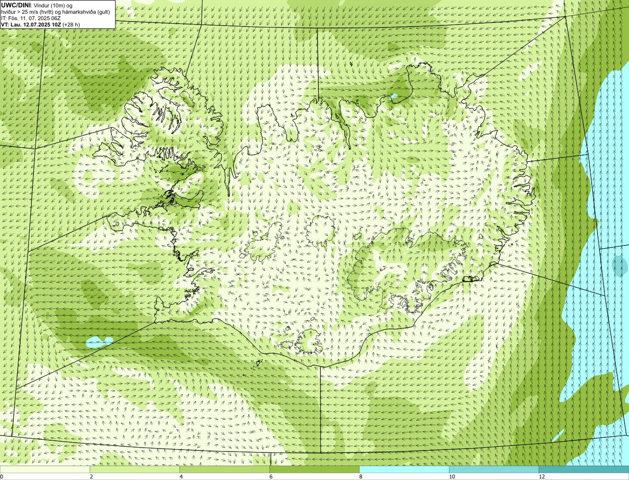
Task: Click the 2–4 m/s light green colorbar segment
Action: (135, 469)
